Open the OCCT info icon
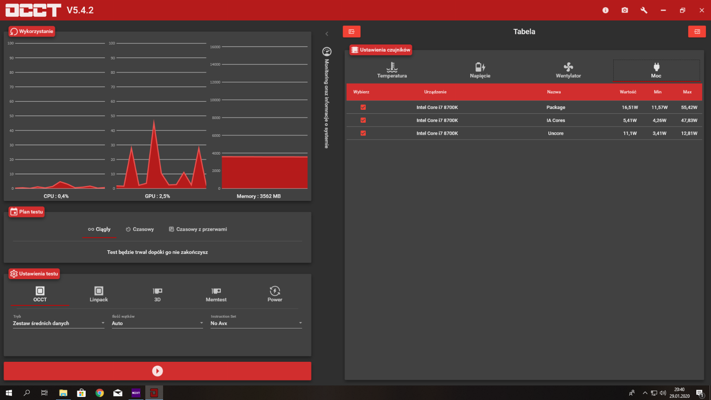 [x=605, y=10]
